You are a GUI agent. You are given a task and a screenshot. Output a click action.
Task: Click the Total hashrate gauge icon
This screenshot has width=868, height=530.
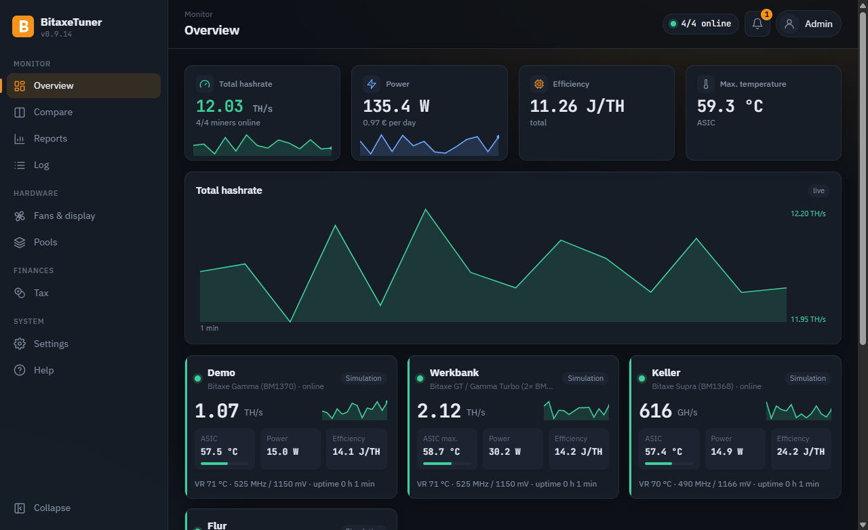tap(205, 84)
